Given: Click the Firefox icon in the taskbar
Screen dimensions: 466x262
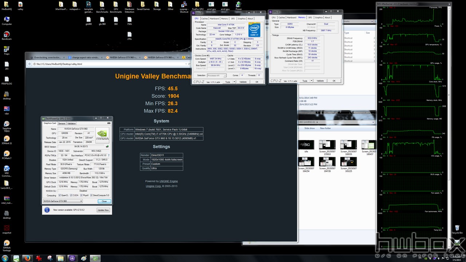Looking at the screenshot, I should [x=28, y=258].
